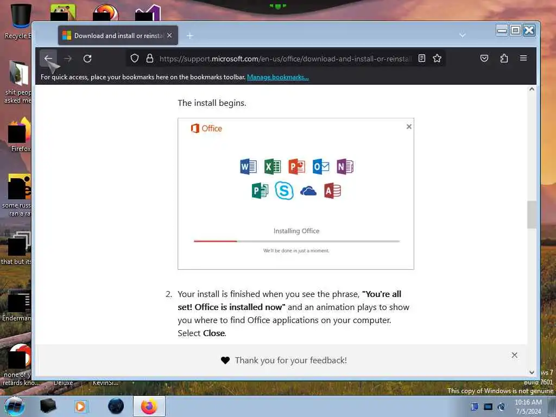Screen dimensions: 556x417
Task: Click the OneNote icon in installer image
Action: coord(345,167)
